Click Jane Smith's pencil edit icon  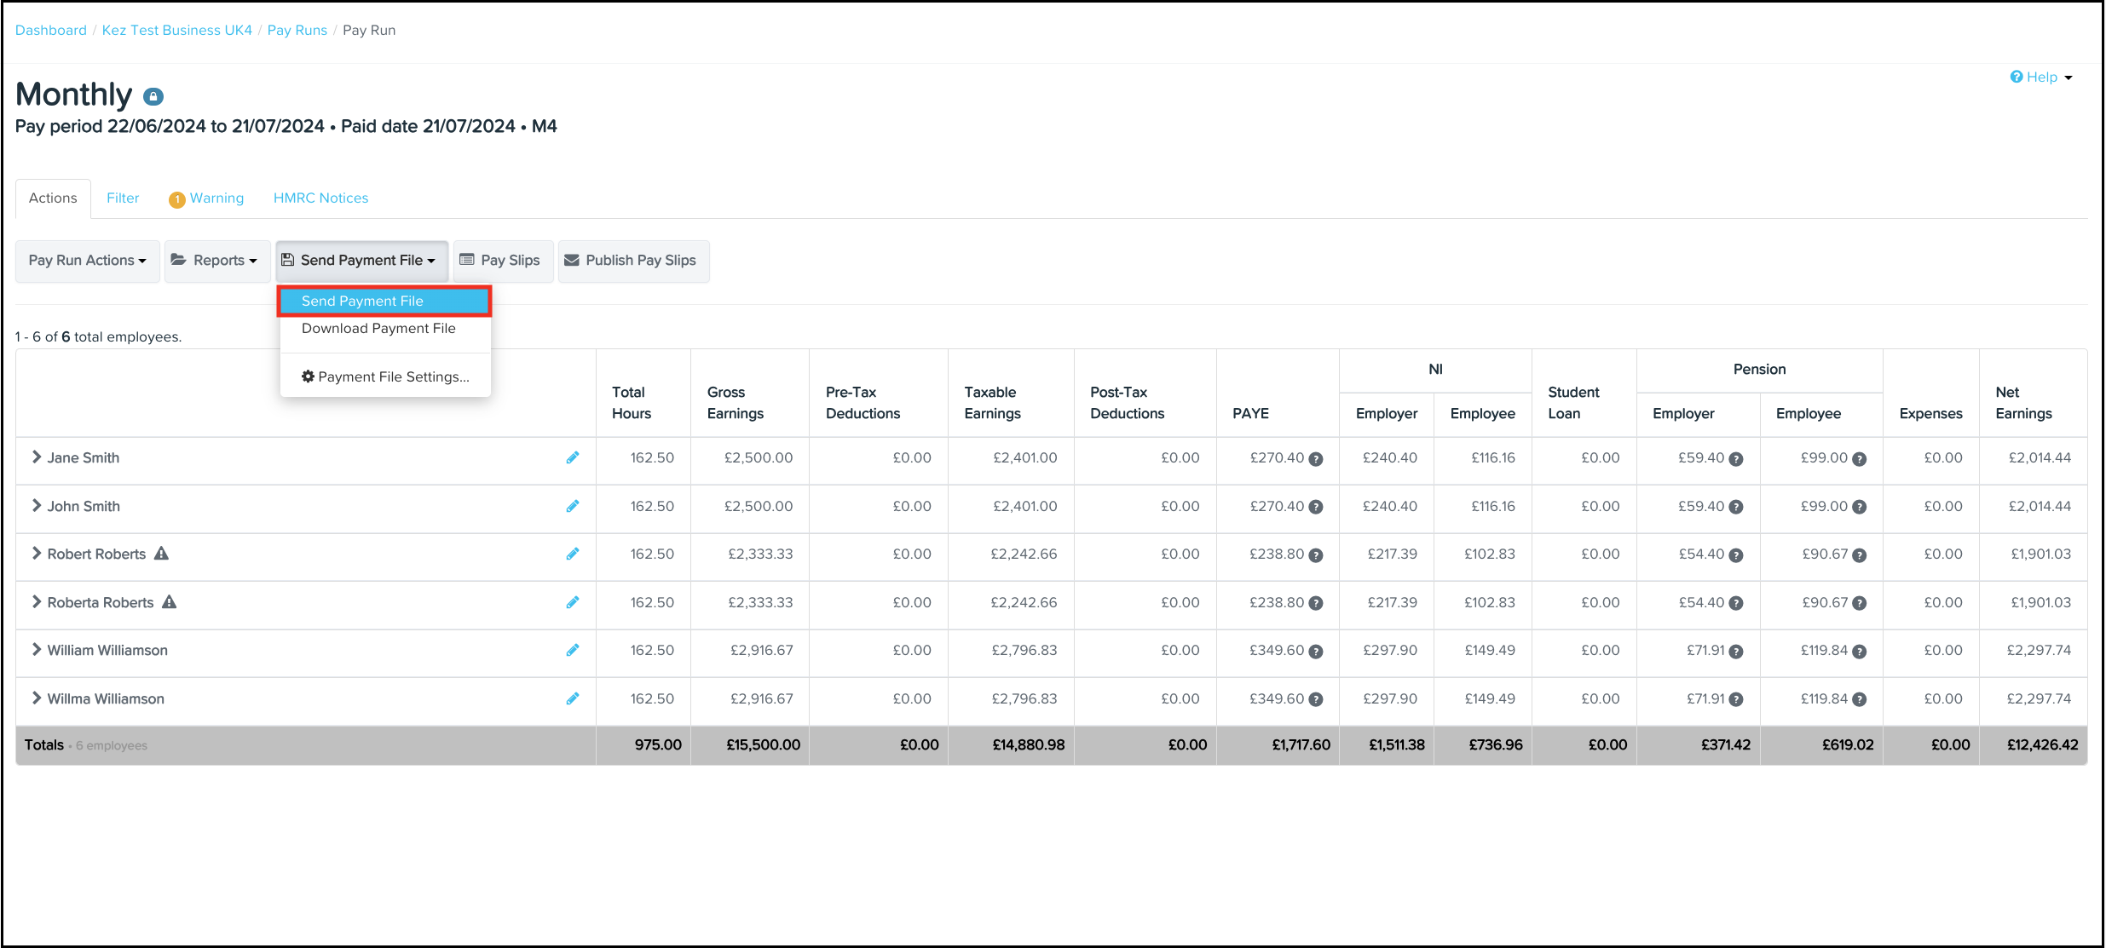(x=573, y=457)
